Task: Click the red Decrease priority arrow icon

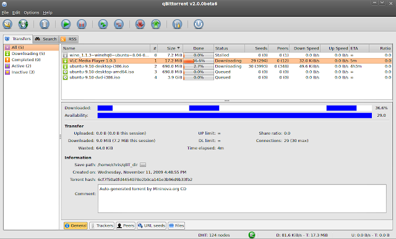Action: pos(140,24)
